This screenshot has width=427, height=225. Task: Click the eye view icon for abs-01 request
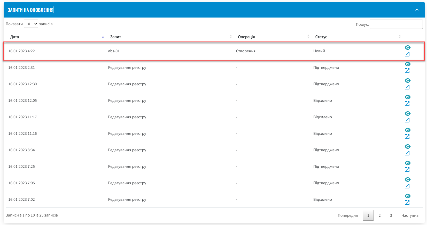click(x=407, y=48)
